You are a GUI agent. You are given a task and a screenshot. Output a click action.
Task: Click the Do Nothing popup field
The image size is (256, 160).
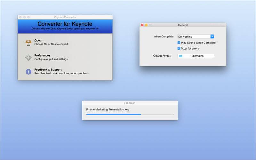click(196, 36)
